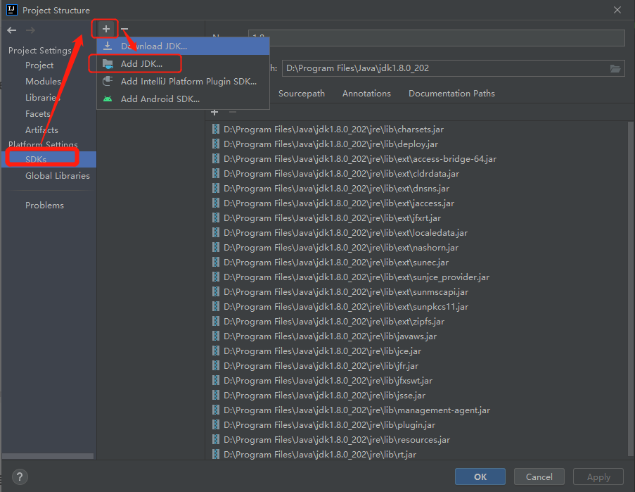Click the archive icon beside deploy.jar
Image resolution: width=635 pixels, height=492 pixels.
point(216,144)
